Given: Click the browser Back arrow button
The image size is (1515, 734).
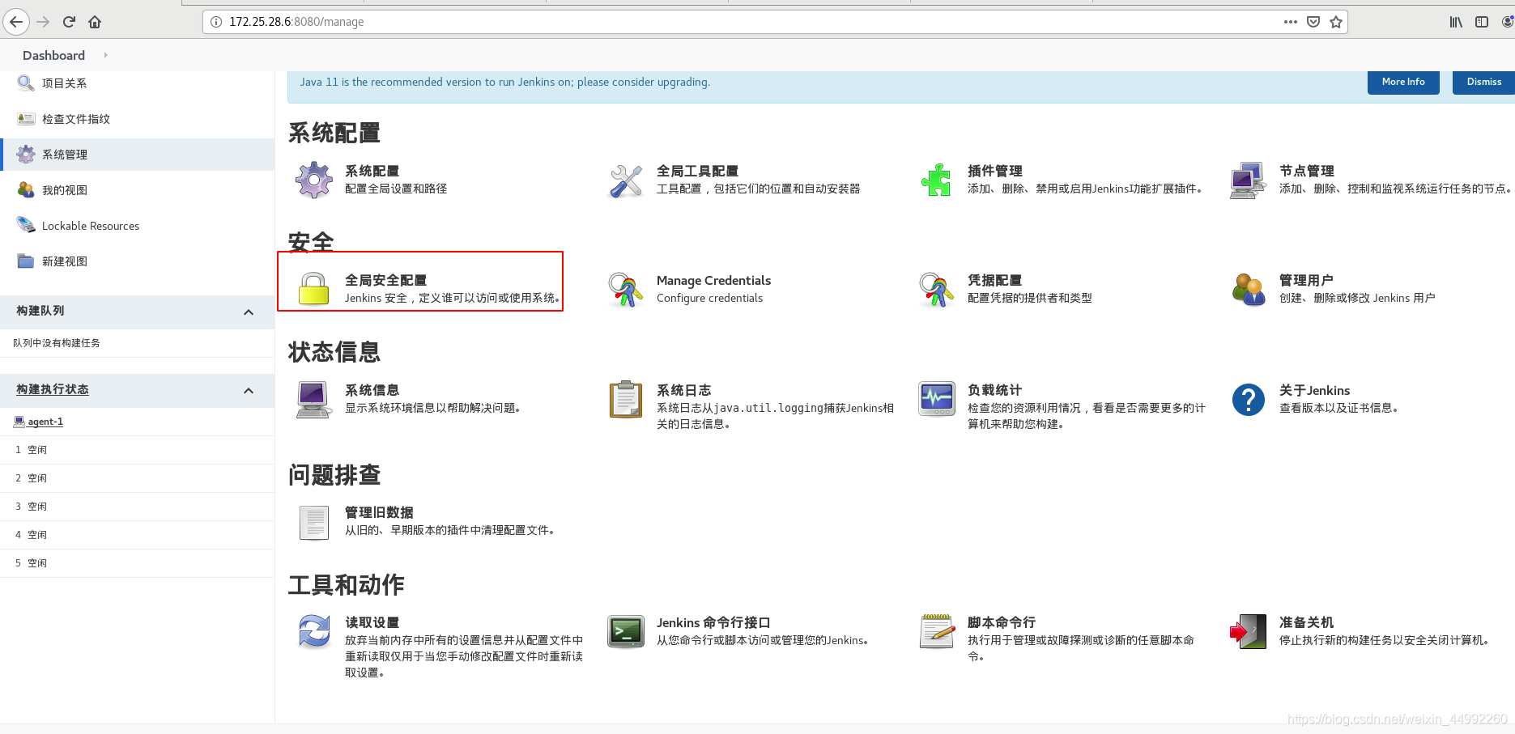Looking at the screenshot, I should pyautogui.click(x=16, y=22).
